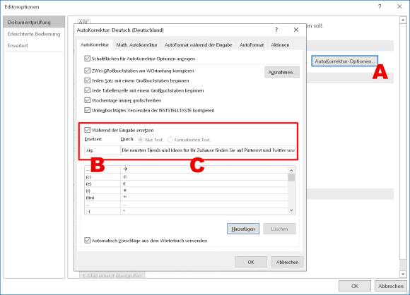Click Editoroptionen pane scrollbar up arrow
Viewport: 410px width, 295px height.
coord(403,20)
